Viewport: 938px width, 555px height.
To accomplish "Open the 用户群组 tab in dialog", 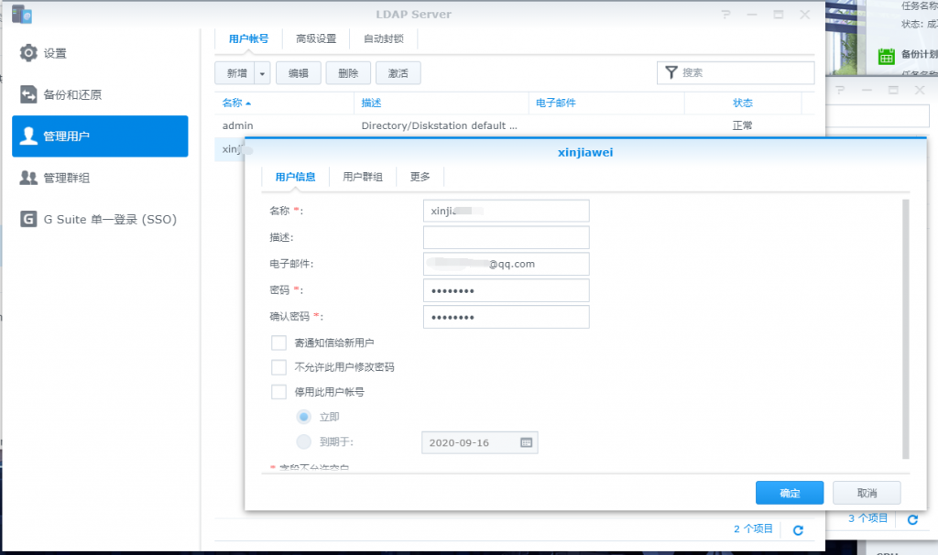I will tap(363, 177).
